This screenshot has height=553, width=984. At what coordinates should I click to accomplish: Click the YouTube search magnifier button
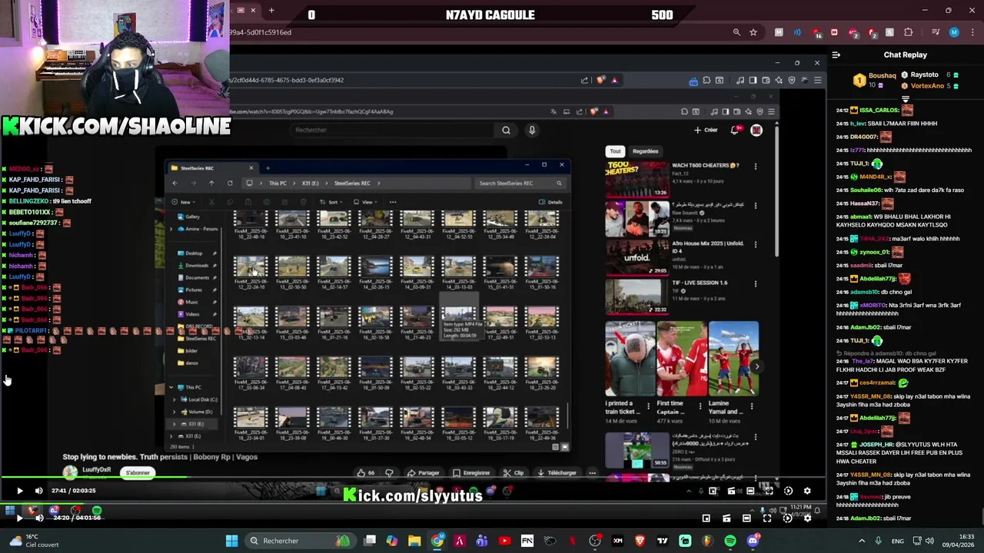pyautogui.click(x=506, y=130)
